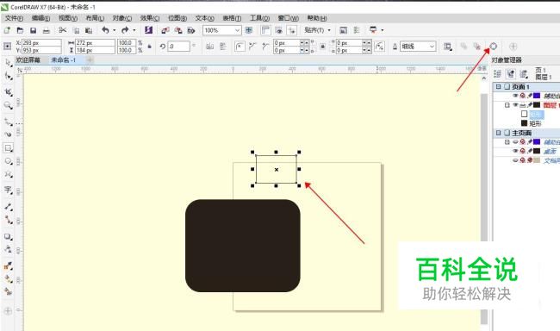Switch to the 欢迎屏幕 tab

pos(28,60)
